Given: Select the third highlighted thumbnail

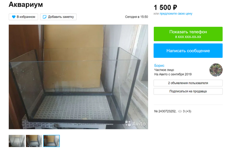Looking at the screenshot, I should [x=51, y=141].
